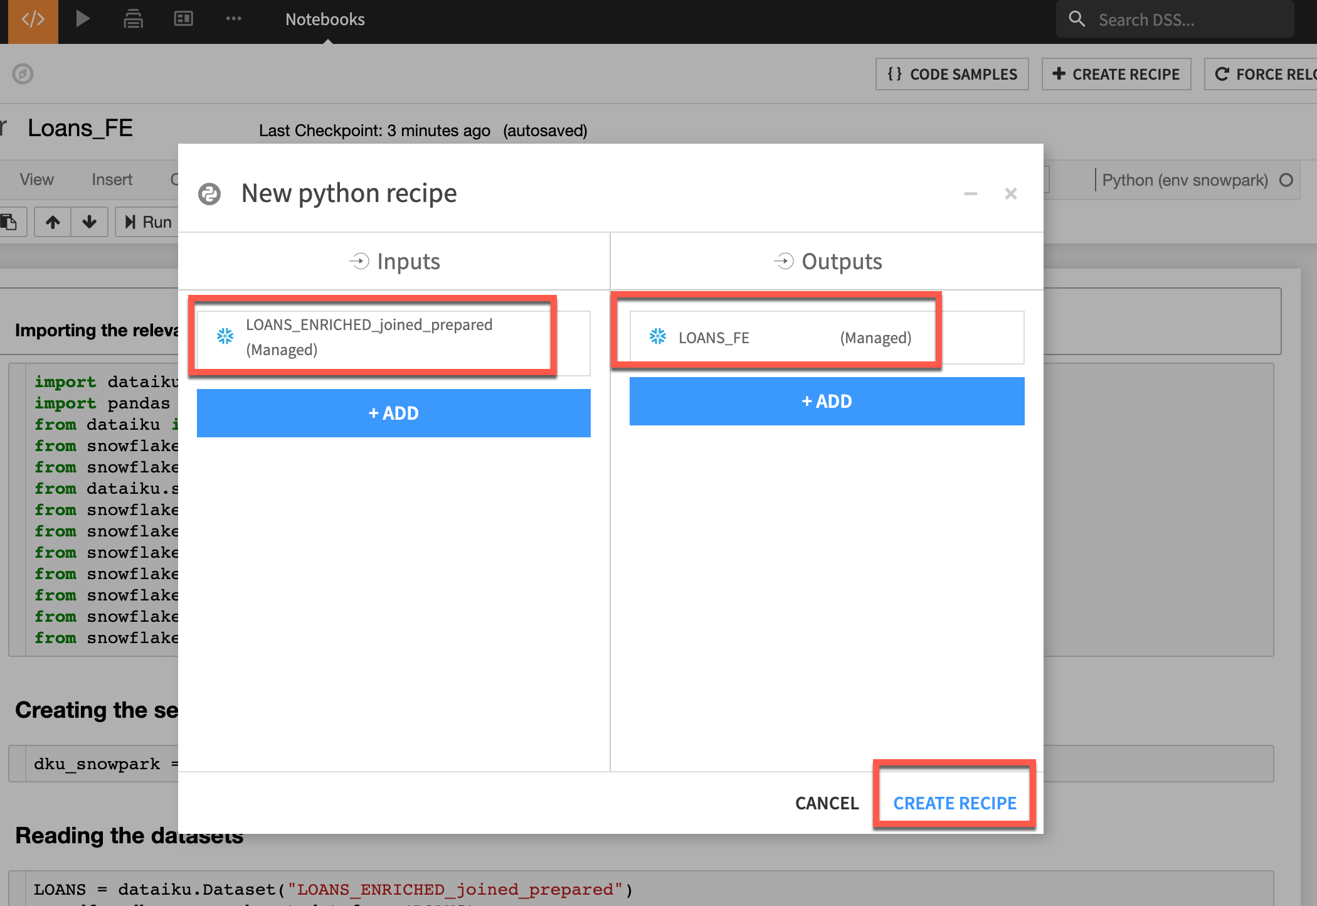Click the move cell down arrow
The width and height of the screenshot is (1317, 906).
(x=89, y=221)
